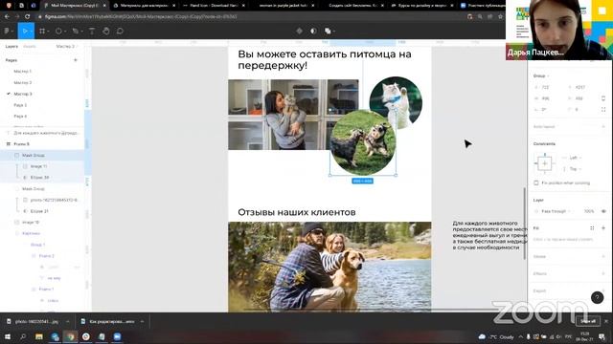613x344 pixels.
Task: Add a stroke with plus icon
Action: [x=603, y=256]
